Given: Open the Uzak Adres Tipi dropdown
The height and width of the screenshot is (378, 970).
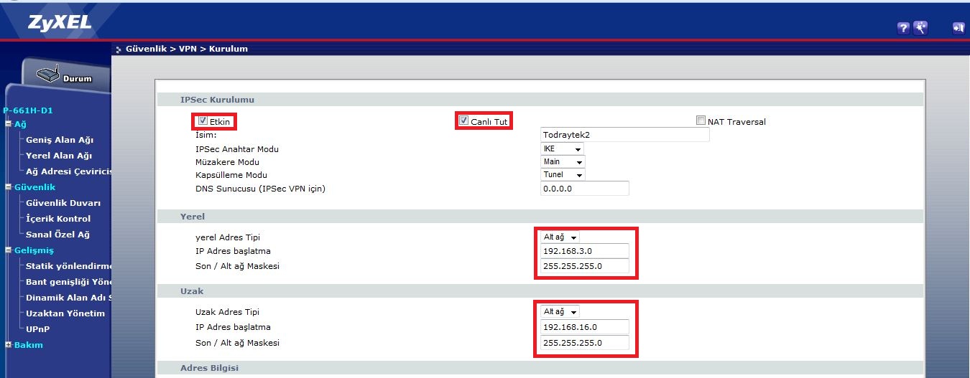Looking at the screenshot, I should (x=560, y=312).
